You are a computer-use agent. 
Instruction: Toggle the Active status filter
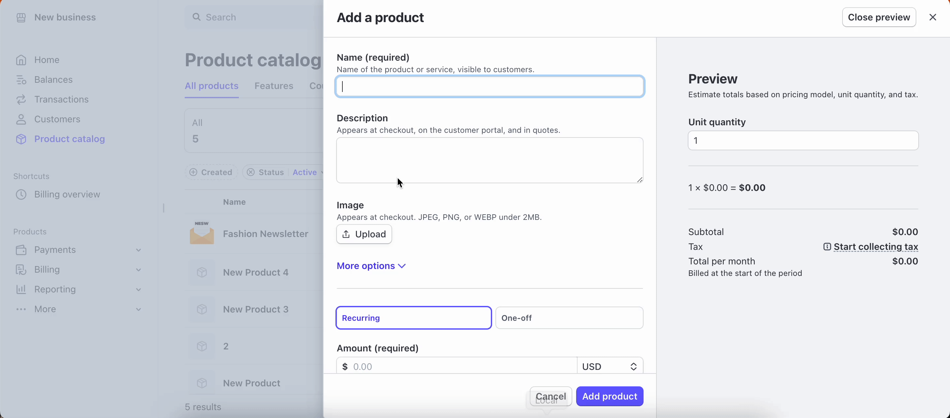pos(305,172)
